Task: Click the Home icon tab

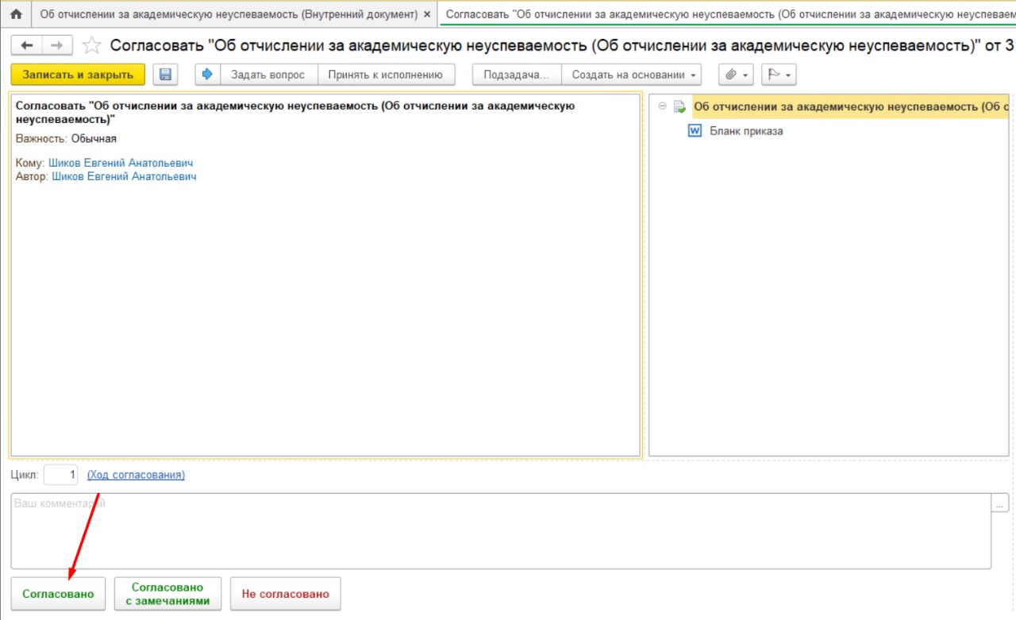Action: 15,14
